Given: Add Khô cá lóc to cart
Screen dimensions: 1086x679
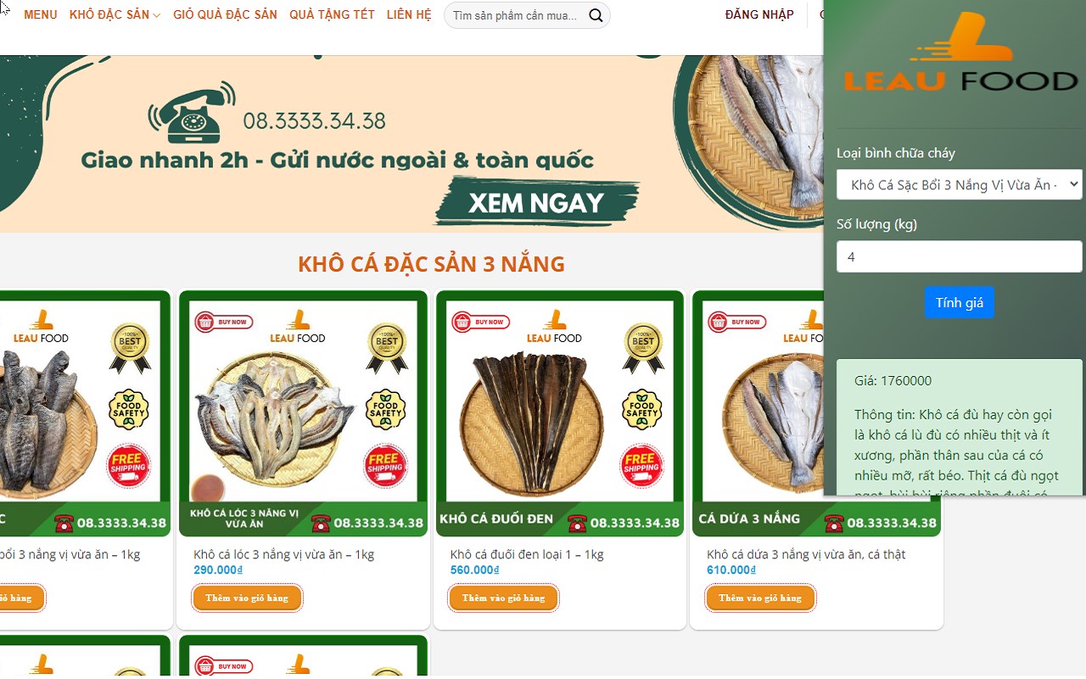Looking at the screenshot, I should (247, 598).
